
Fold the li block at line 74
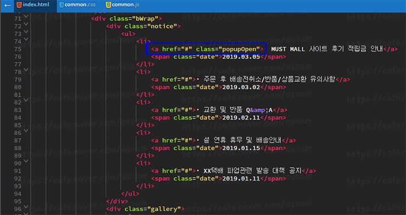(x=26, y=39)
